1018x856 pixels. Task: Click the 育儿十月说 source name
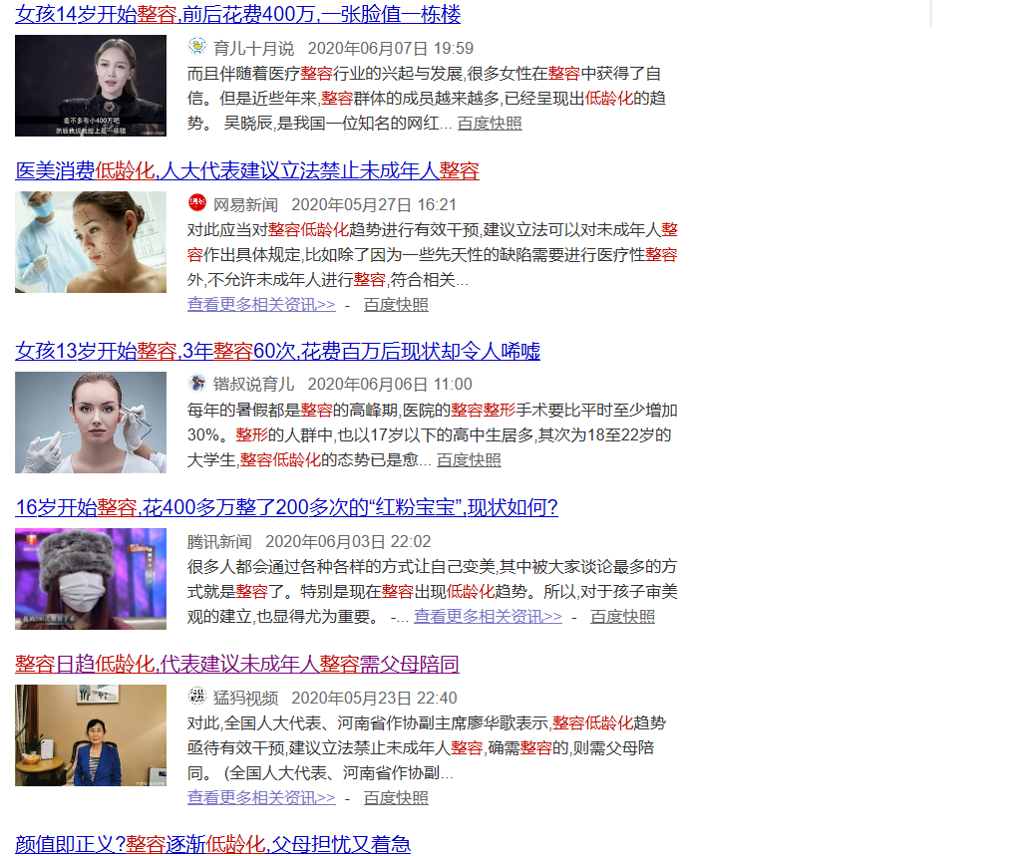point(254,48)
